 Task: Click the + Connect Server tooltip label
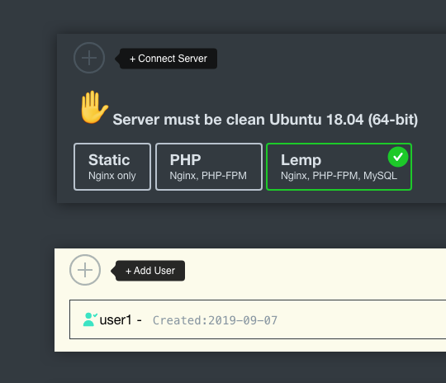point(168,59)
